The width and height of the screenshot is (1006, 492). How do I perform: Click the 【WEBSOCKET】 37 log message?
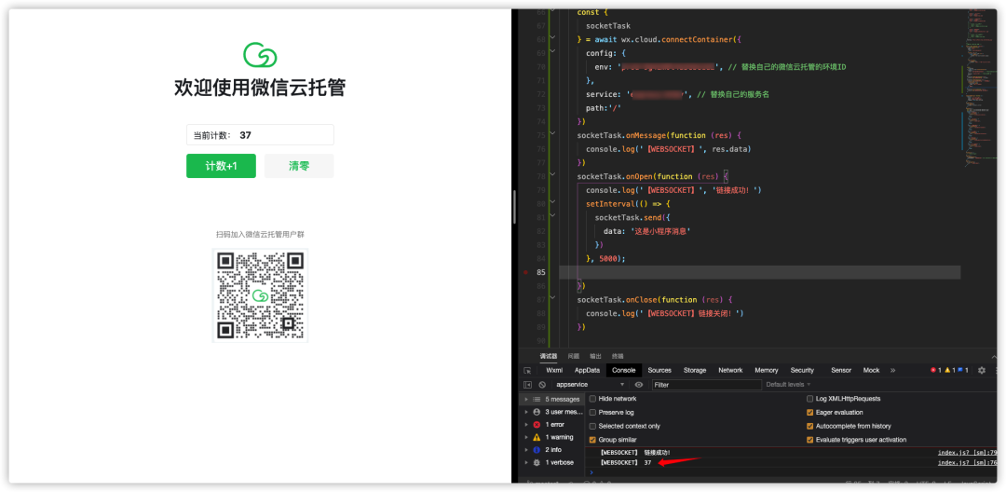[626, 462]
